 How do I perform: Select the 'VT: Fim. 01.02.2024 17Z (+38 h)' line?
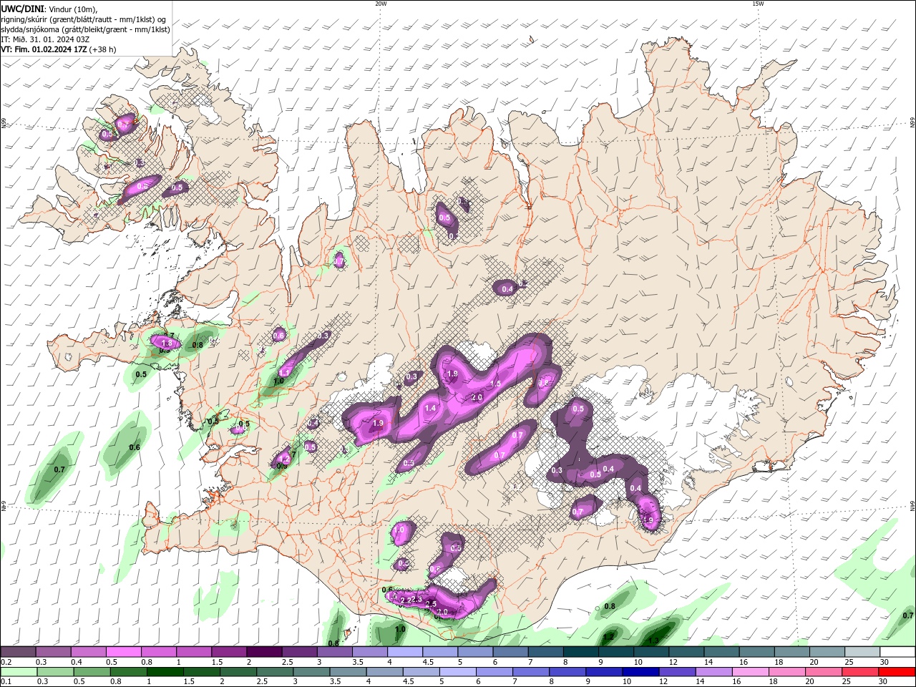(x=59, y=49)
